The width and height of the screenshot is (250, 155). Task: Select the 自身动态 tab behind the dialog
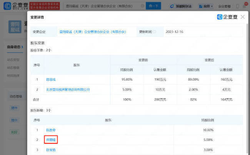15,47
